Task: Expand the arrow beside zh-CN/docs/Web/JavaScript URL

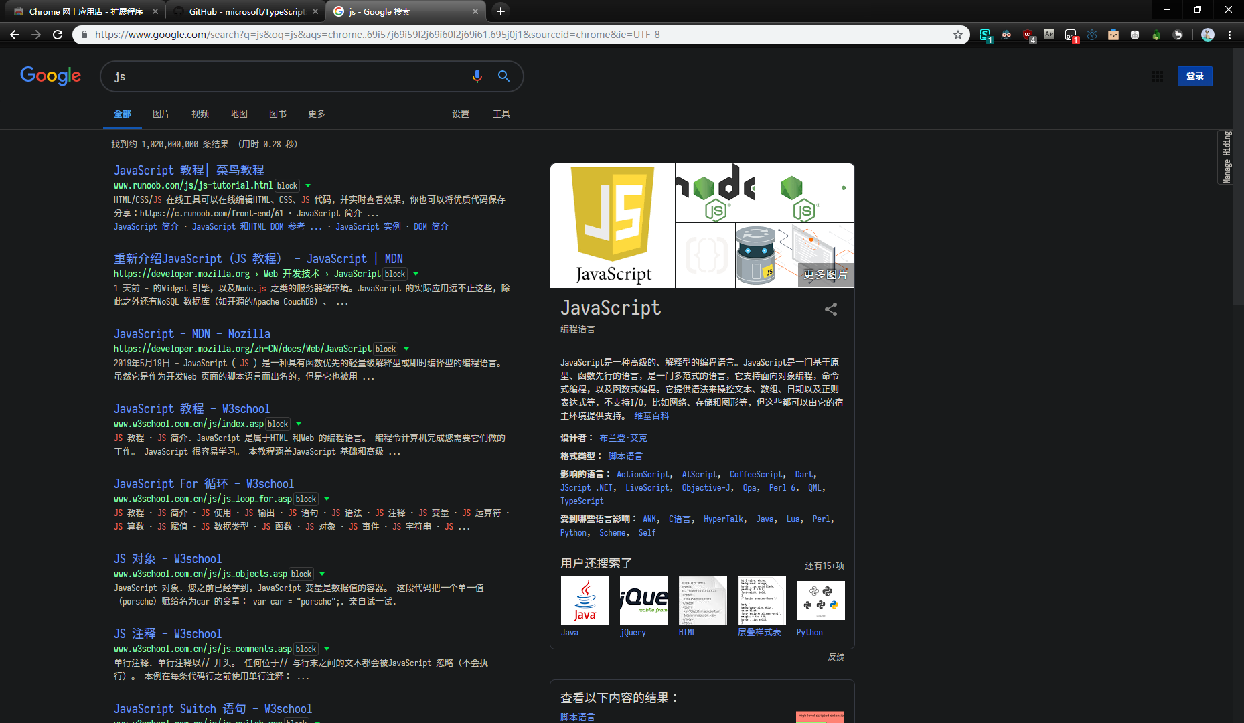Action: 406,349
